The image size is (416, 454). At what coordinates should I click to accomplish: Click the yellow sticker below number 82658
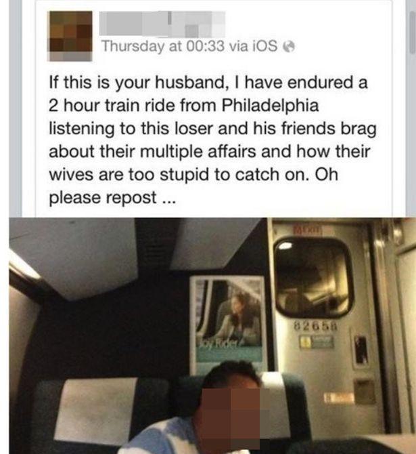point(306,342)
